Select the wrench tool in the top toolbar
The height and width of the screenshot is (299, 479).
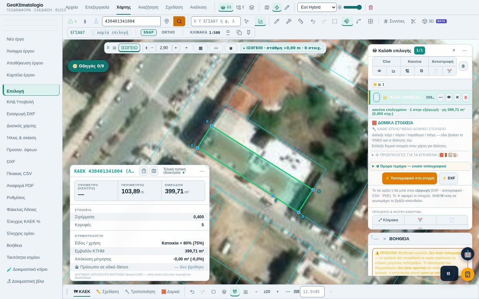[x=288, y=21]
